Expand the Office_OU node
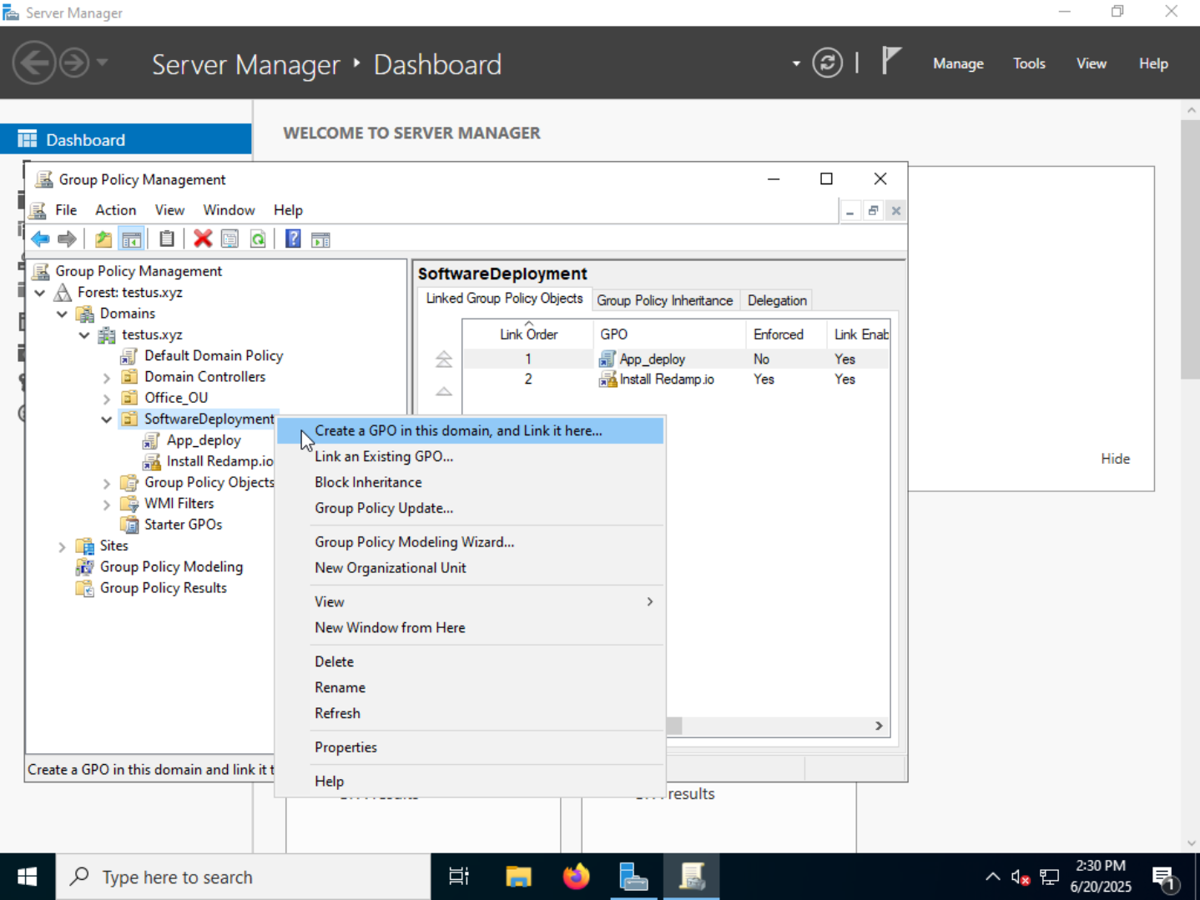The width and height of the screenshot is (1200, 900). tap(107, 399)
